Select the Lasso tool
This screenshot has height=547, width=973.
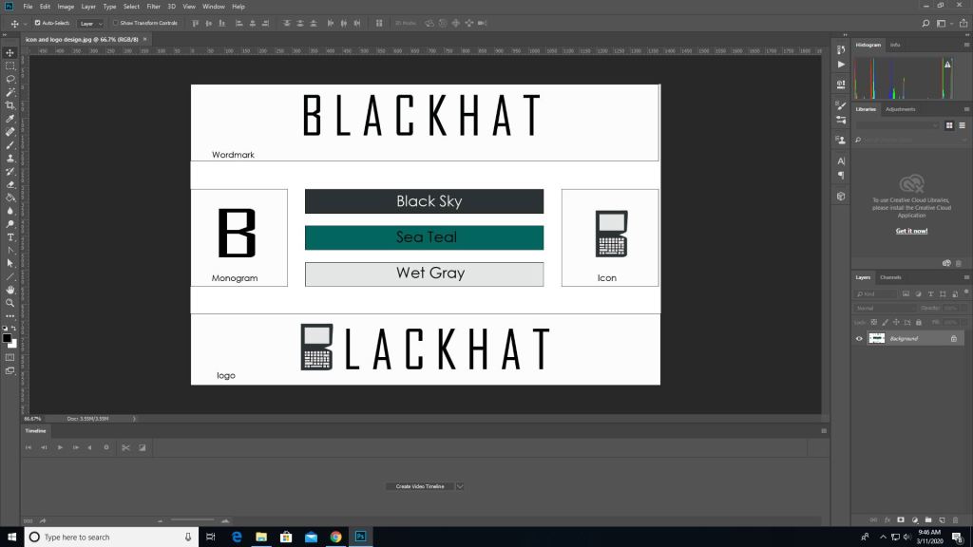point(10,79)
